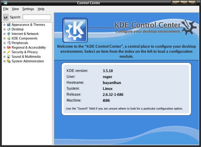Click the KDE Components category icon
This screenshot has width=201, height=147.
point(9,38)
